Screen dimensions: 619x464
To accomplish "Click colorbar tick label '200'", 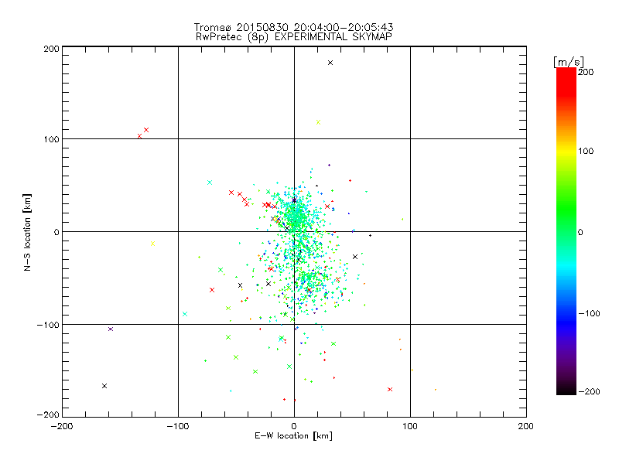I will (x=586, y=72).
